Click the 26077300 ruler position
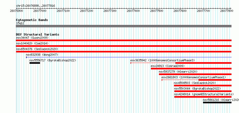The image size is (239, 113). click(x=110, y=11)
